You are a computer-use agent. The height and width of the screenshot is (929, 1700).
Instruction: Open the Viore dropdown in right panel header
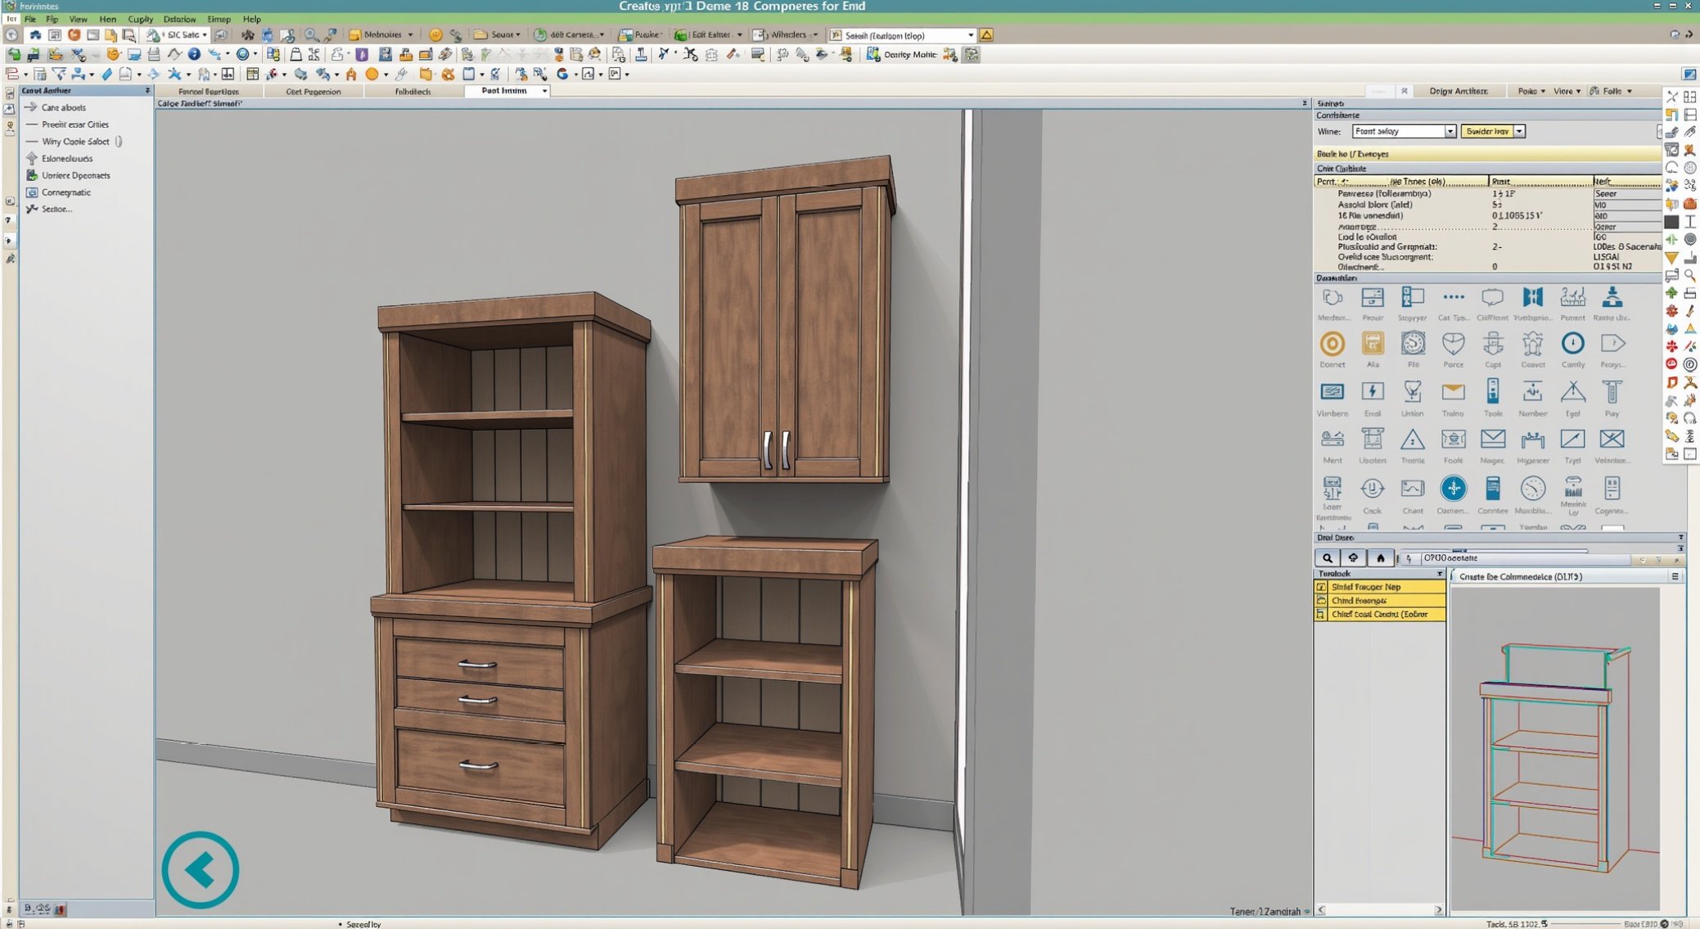[x=1567, y=91]
